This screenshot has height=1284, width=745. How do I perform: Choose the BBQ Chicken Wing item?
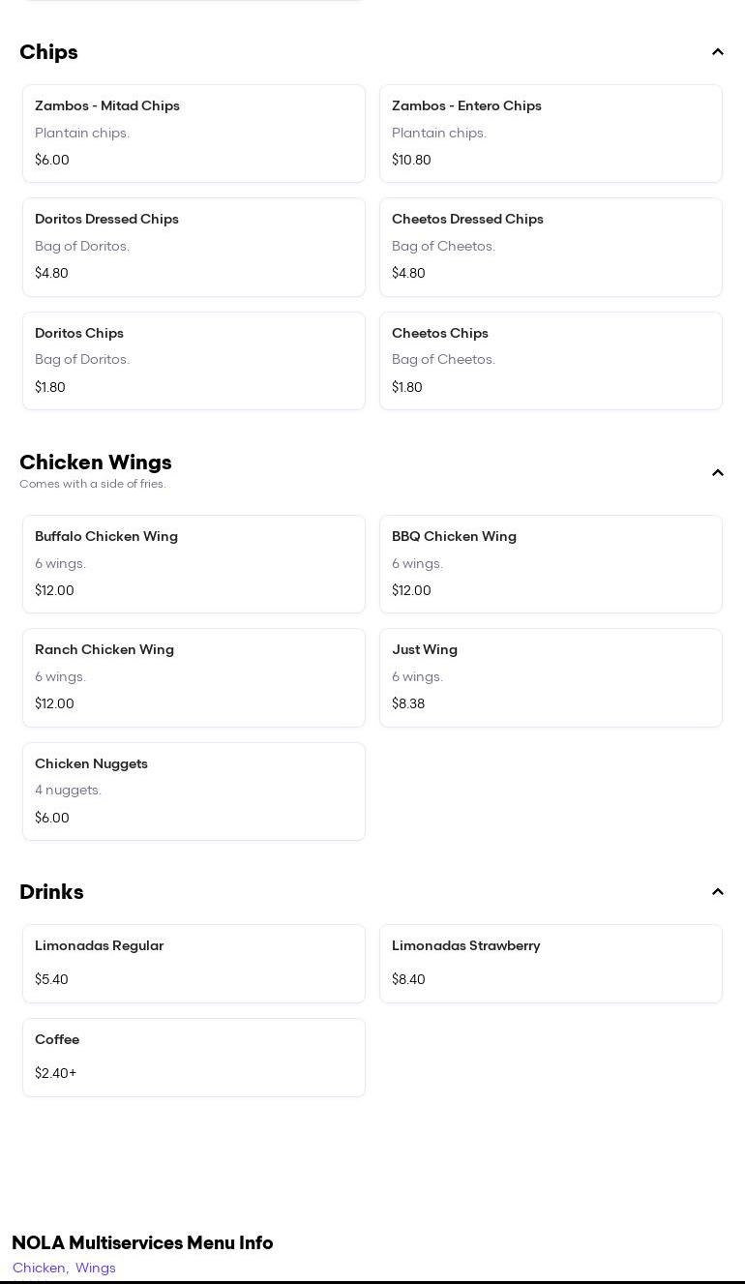point(551,564)
